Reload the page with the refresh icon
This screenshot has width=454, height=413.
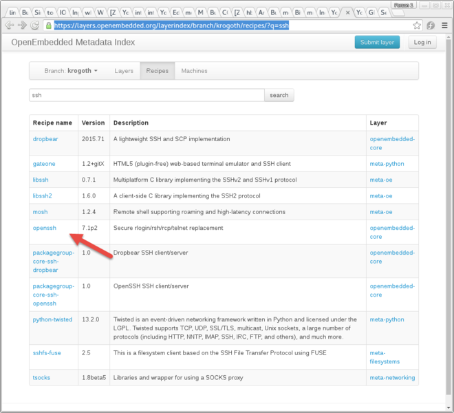[x=35, y=25]
